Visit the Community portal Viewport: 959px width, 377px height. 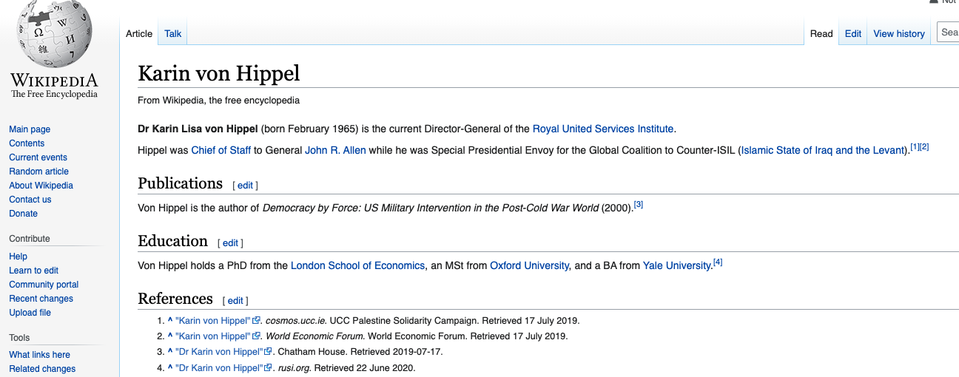(x=44, y=285)
